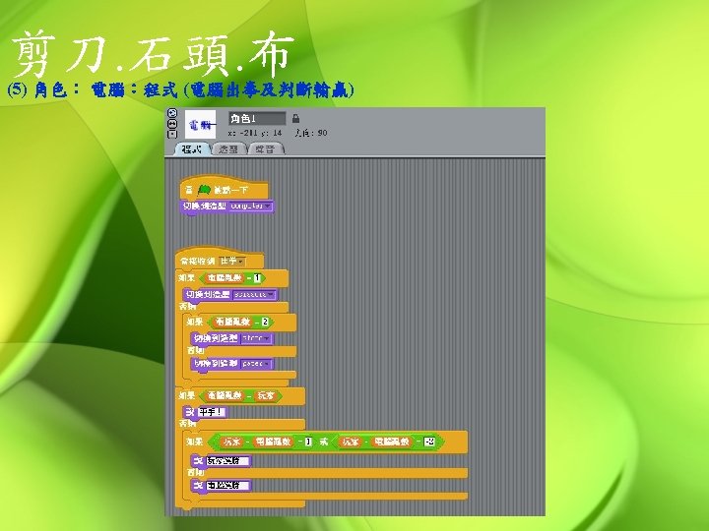This screenshot has height=531, width=709.
Task: Click the slide title 剪刀.石頭.布
Action: point(153,53)
